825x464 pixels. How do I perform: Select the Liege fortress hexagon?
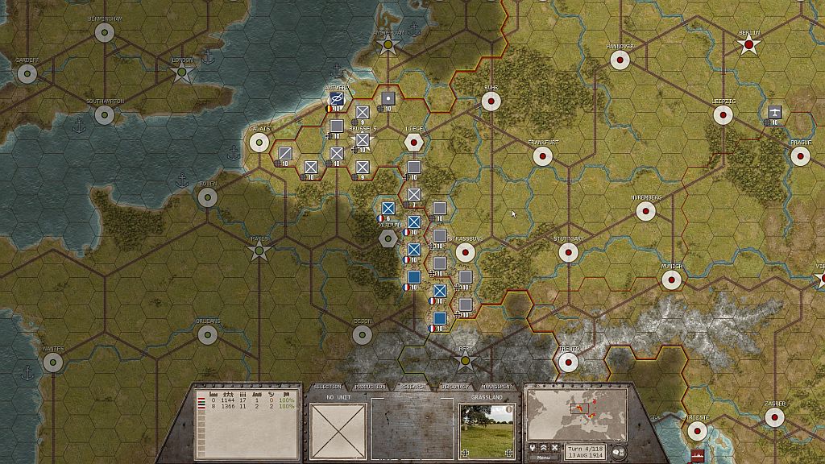[413, 142]
